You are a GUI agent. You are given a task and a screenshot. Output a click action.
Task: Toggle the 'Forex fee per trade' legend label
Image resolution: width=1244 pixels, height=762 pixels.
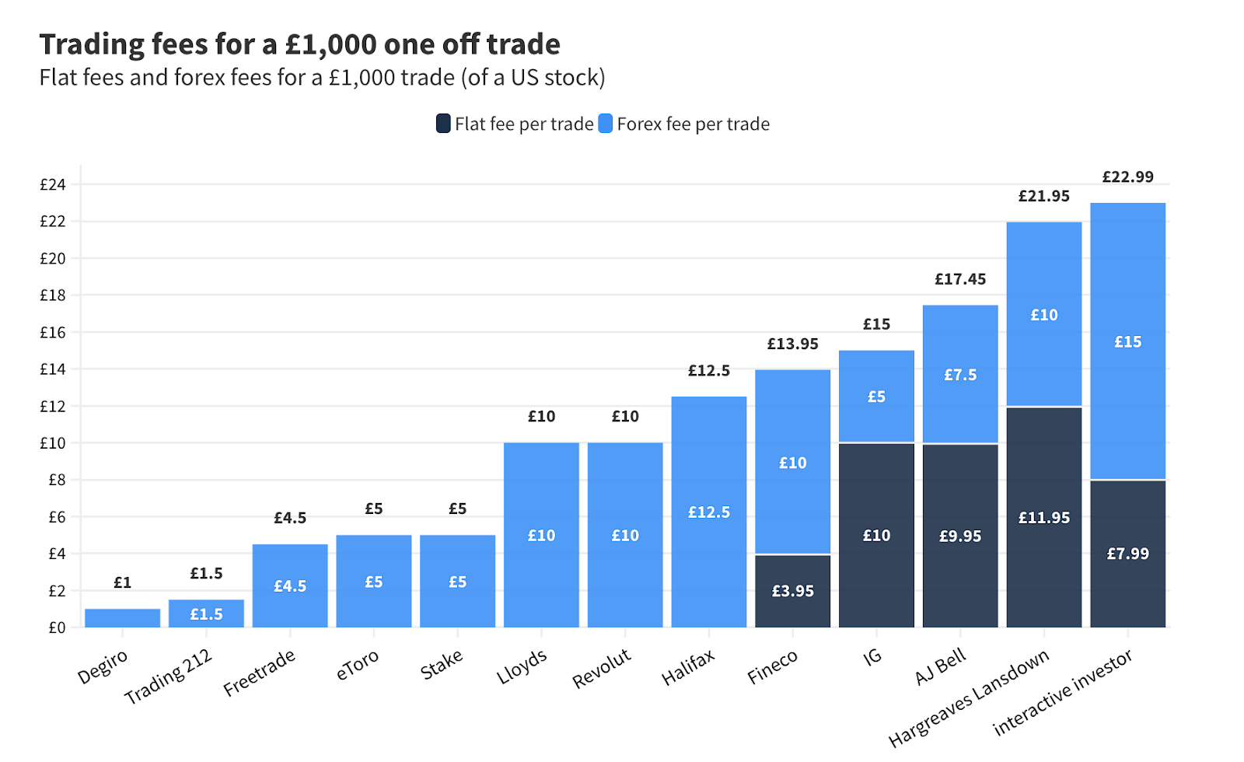tap(693, 124)
